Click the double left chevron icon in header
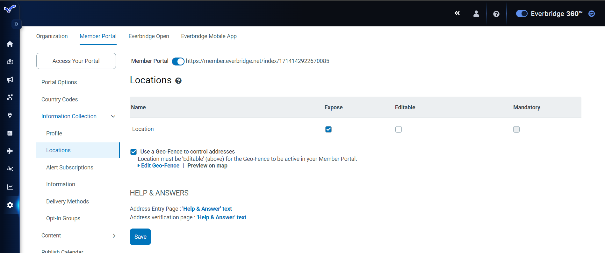This screenshot has height=253, width=605. [457, 13]
